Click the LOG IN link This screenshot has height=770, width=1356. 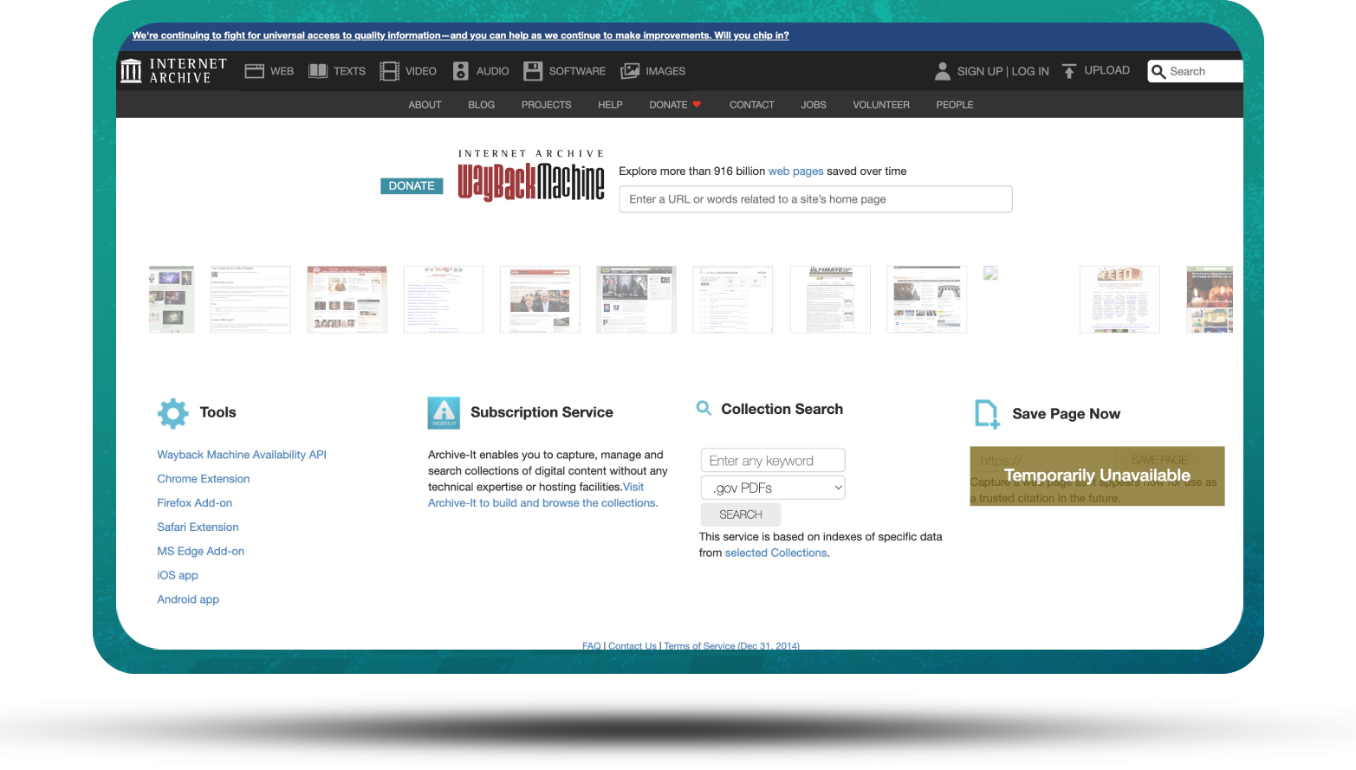click(1030, 71)
